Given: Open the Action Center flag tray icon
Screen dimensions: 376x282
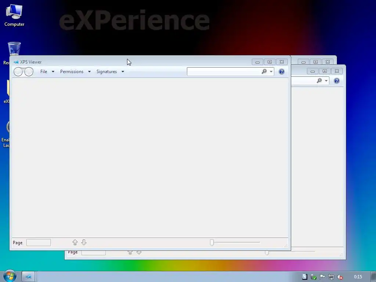Looking at the screenshot, I should pos(322,277).
